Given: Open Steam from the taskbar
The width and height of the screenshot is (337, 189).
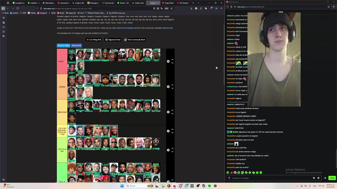Looking at the screenshot, I should 204,186.
